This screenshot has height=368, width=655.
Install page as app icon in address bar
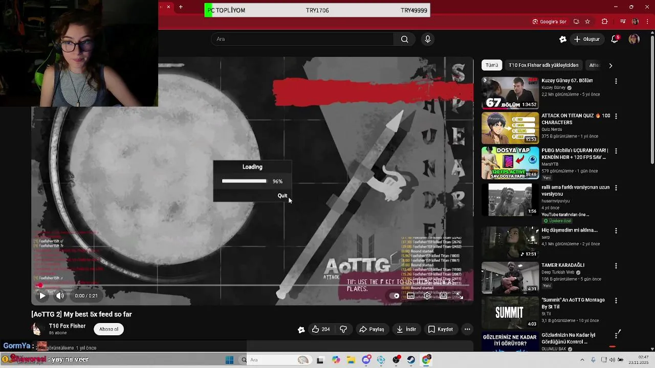(576, 21)
